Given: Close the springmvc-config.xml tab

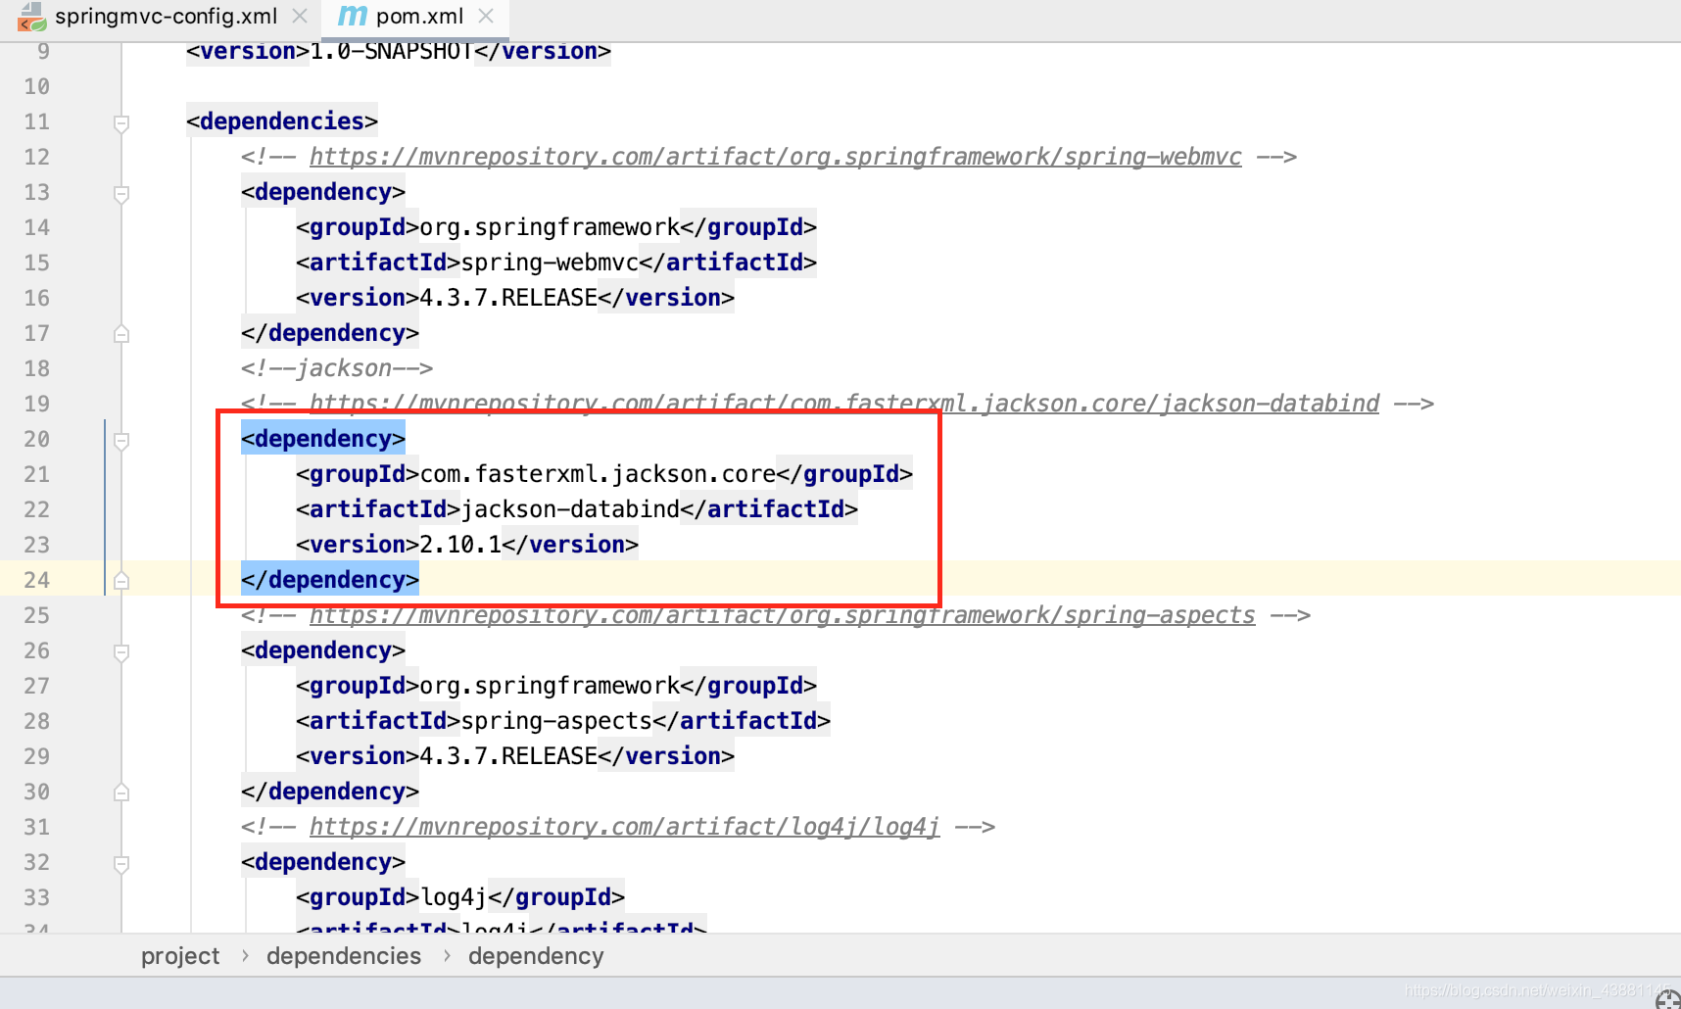Looking at the screenshot, I should (300, 17).
